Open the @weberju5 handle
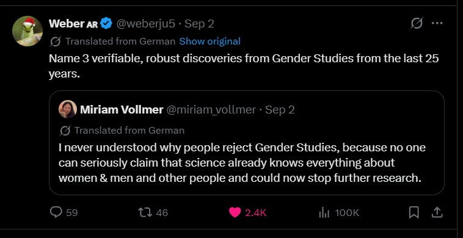Image resolution: width=463 pixels, height=238 pixels. pyautogui.click(x=146, y=24)
